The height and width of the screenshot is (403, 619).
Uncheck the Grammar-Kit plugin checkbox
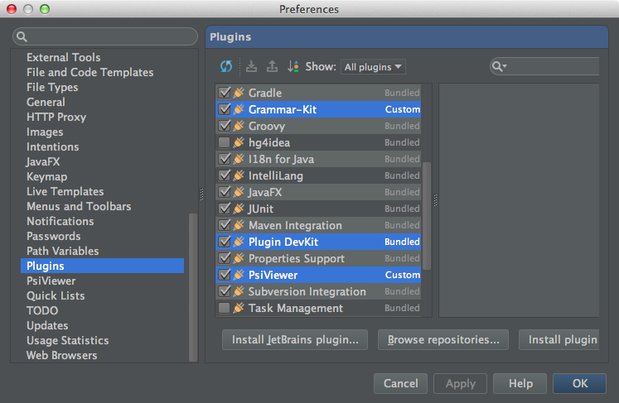point(225,109)
